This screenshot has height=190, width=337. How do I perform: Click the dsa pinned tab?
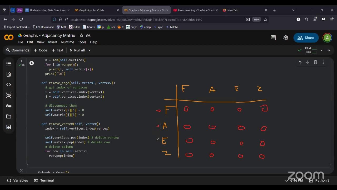pos(19,10)
